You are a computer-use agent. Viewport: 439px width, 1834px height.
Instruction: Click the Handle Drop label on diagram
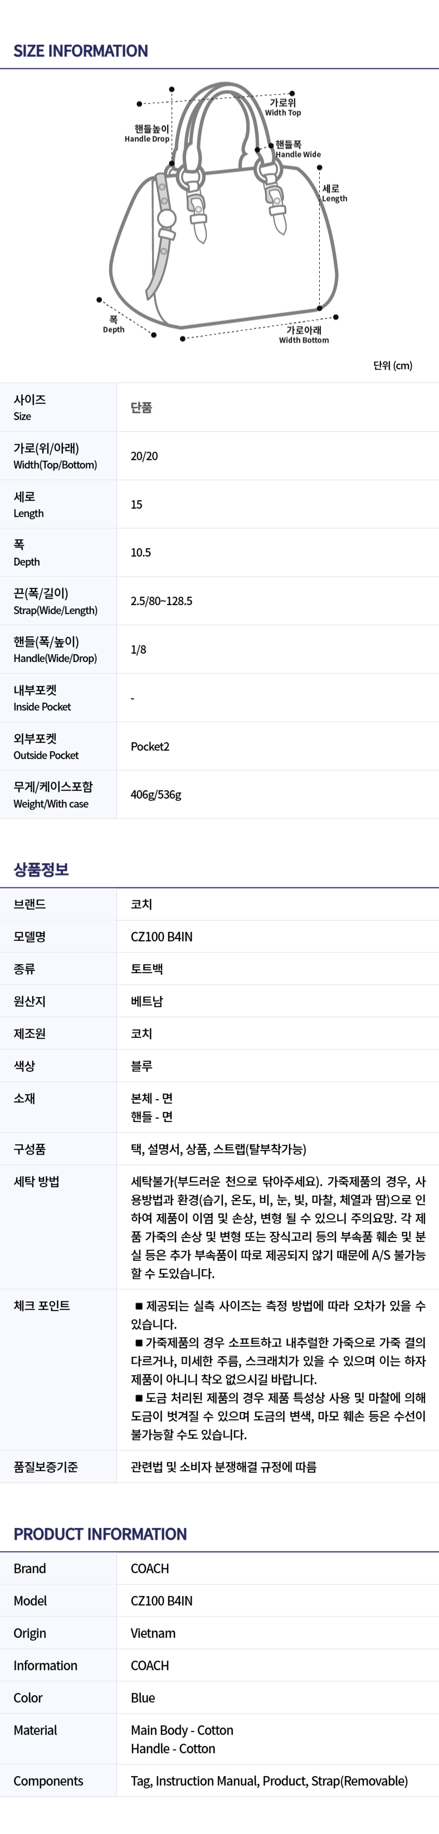(x=147, y=134)
